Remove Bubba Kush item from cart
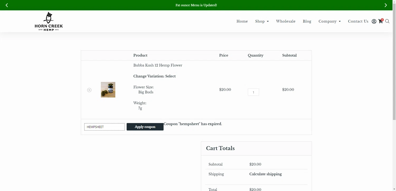 point(89,90)
